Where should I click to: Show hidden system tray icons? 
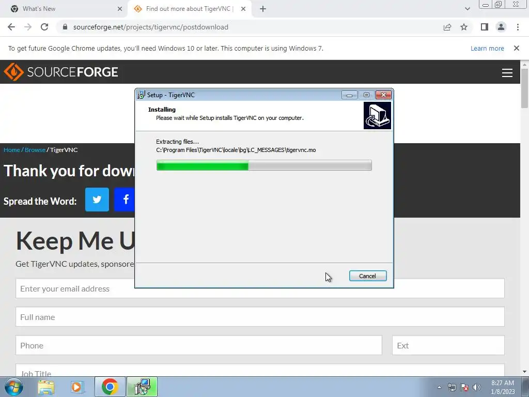[x=439, y=387]
